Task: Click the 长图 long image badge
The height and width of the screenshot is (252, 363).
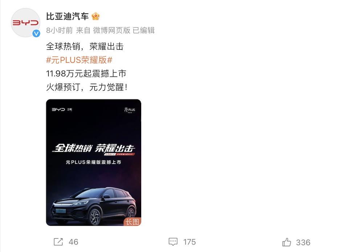Action: pyautogui.click(x=132, y=222)
